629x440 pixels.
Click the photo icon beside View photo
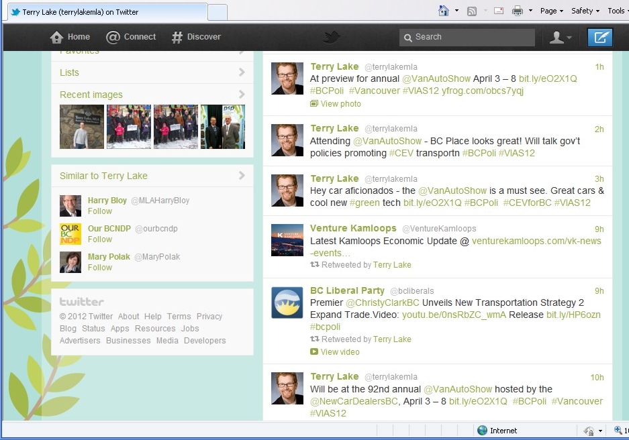(x=313, y=103)
